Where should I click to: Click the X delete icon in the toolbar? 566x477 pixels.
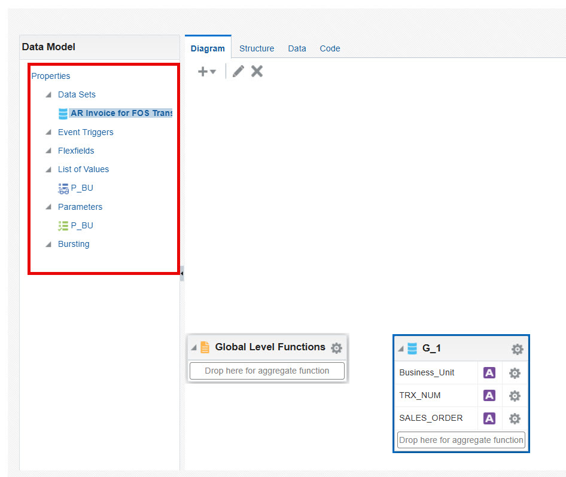257,71
